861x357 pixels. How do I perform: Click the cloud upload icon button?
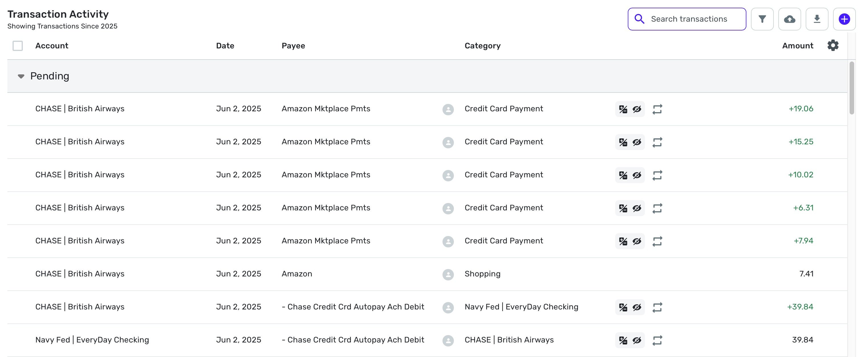pyautogui.click(x=789, y=19)
